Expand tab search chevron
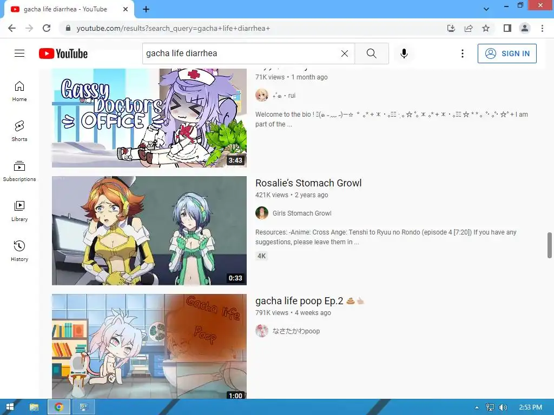This screenshot has width=554, height=415. (486, 9)
